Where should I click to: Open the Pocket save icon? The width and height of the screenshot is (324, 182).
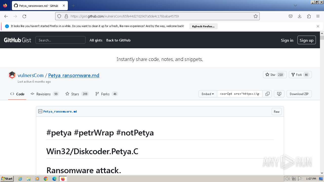tap(291, 16)
